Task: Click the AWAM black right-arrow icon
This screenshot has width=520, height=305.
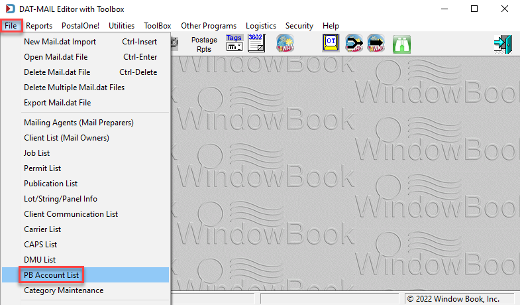Action: (x=376, y=43)
